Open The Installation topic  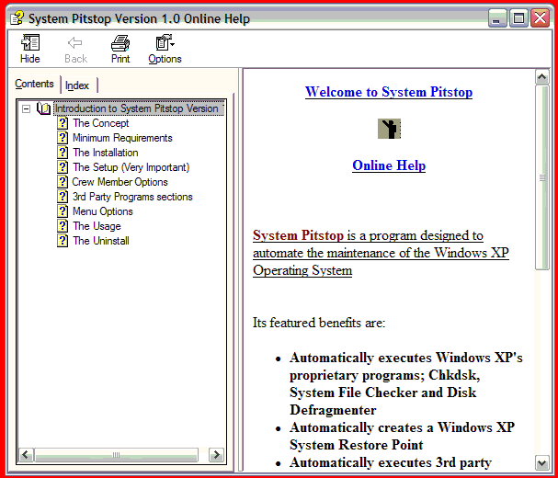point(105,153)
